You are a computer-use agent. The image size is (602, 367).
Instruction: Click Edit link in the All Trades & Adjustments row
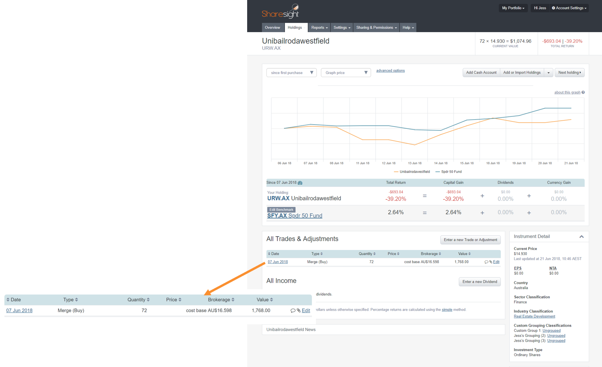tap(496, 262)
